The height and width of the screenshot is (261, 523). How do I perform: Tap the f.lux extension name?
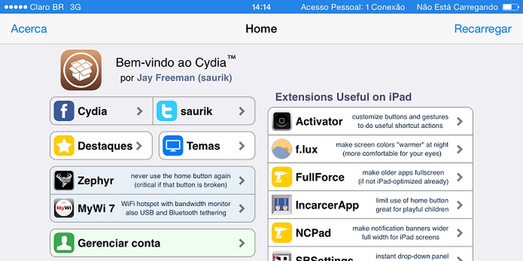tap(307, 149)
